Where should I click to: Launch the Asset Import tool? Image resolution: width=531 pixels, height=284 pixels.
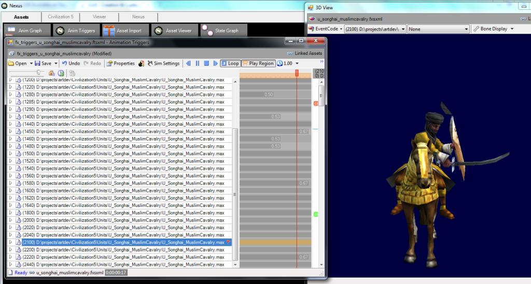click(125, 31)
